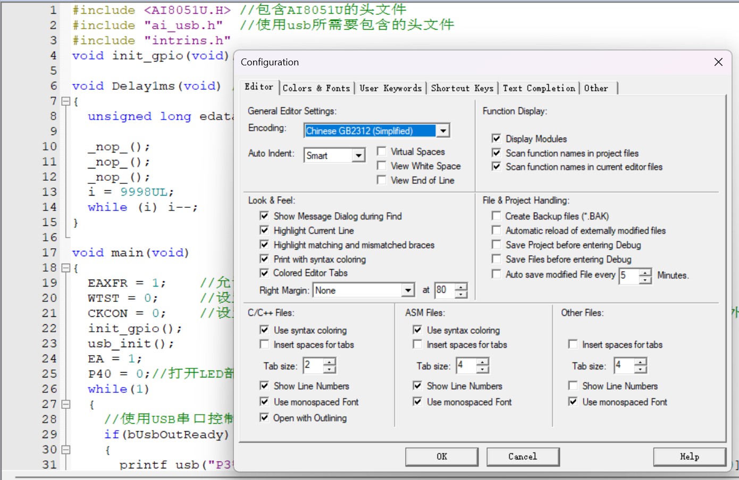
Task: Toggle C/C++ Use monospaced Font
Action: [x=264, y=402]
